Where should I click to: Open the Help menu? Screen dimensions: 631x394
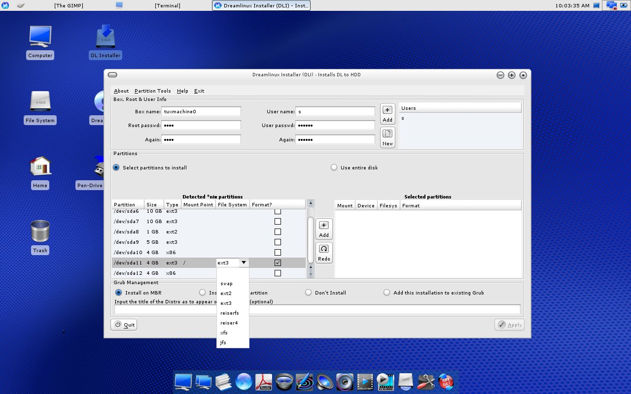coord(182,91)
